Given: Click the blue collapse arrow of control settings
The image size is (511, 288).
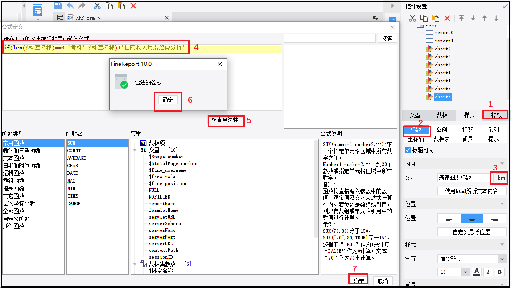Looking at the screenshot, I should coord(506,6).
